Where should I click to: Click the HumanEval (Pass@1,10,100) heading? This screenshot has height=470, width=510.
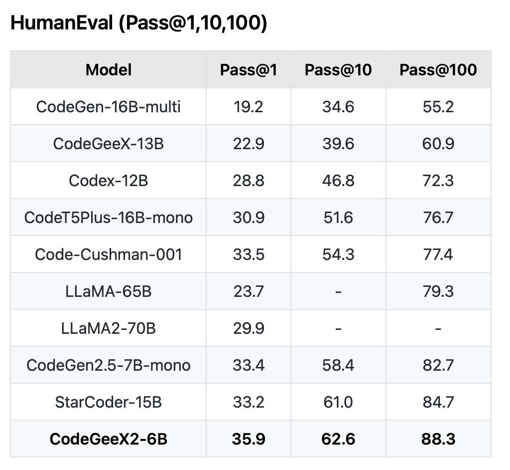tap(138, 23)
